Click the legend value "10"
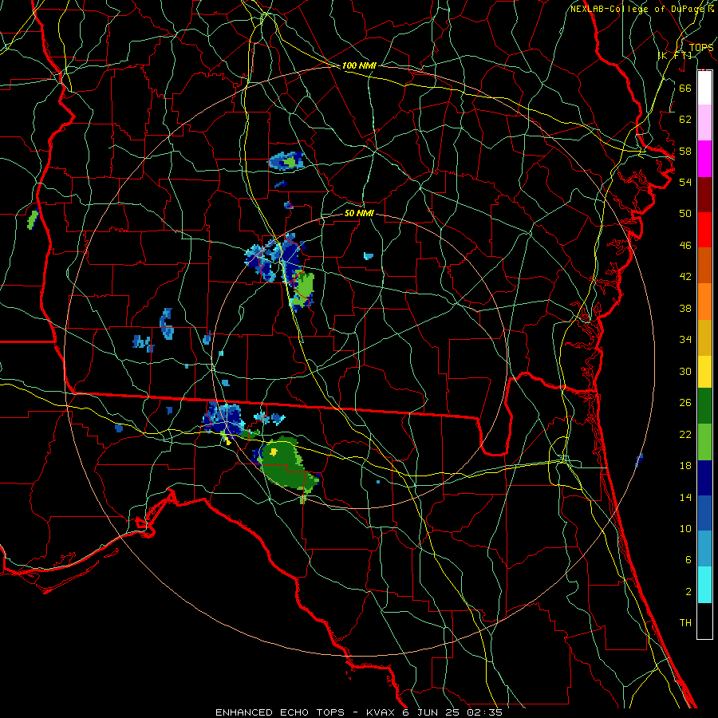 (685, 529)
